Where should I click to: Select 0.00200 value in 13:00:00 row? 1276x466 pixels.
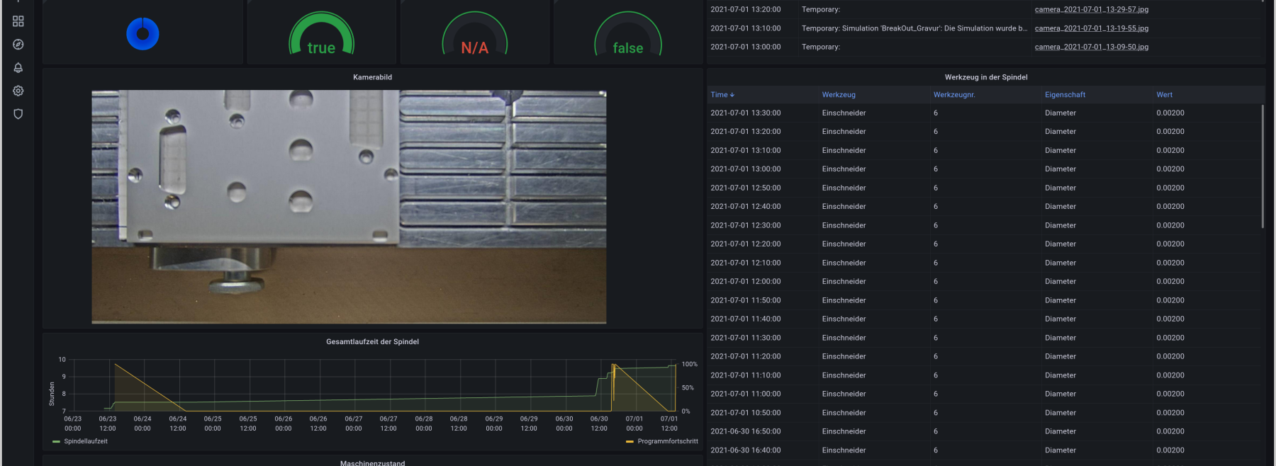pos(1170,169)
